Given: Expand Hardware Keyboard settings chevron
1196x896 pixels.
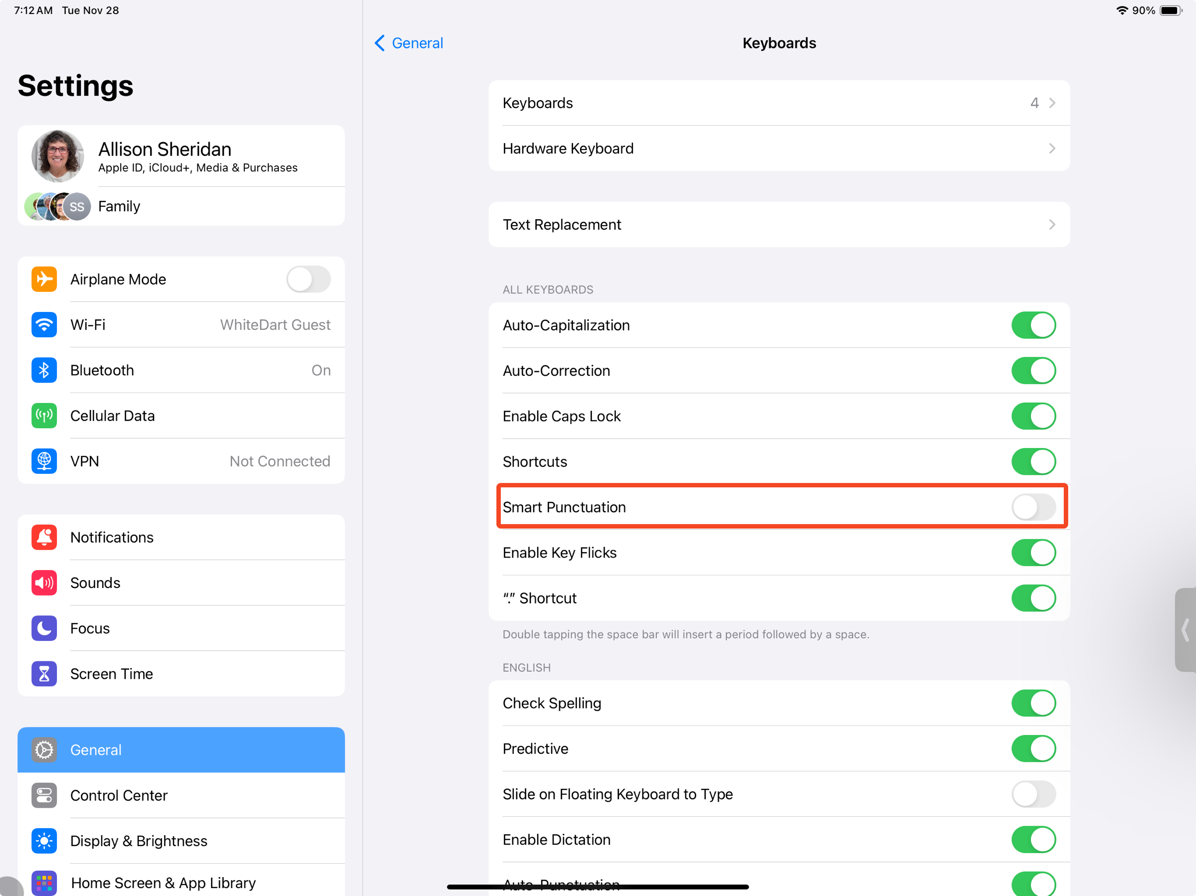Looking at the screenshot, I should [x=1051, y=148].
